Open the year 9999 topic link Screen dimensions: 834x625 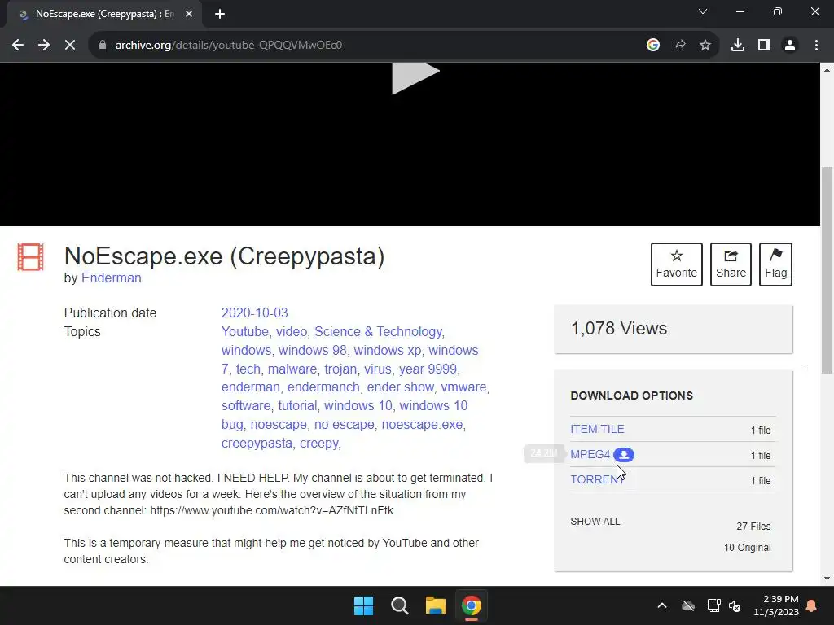[x=428, y=369]
